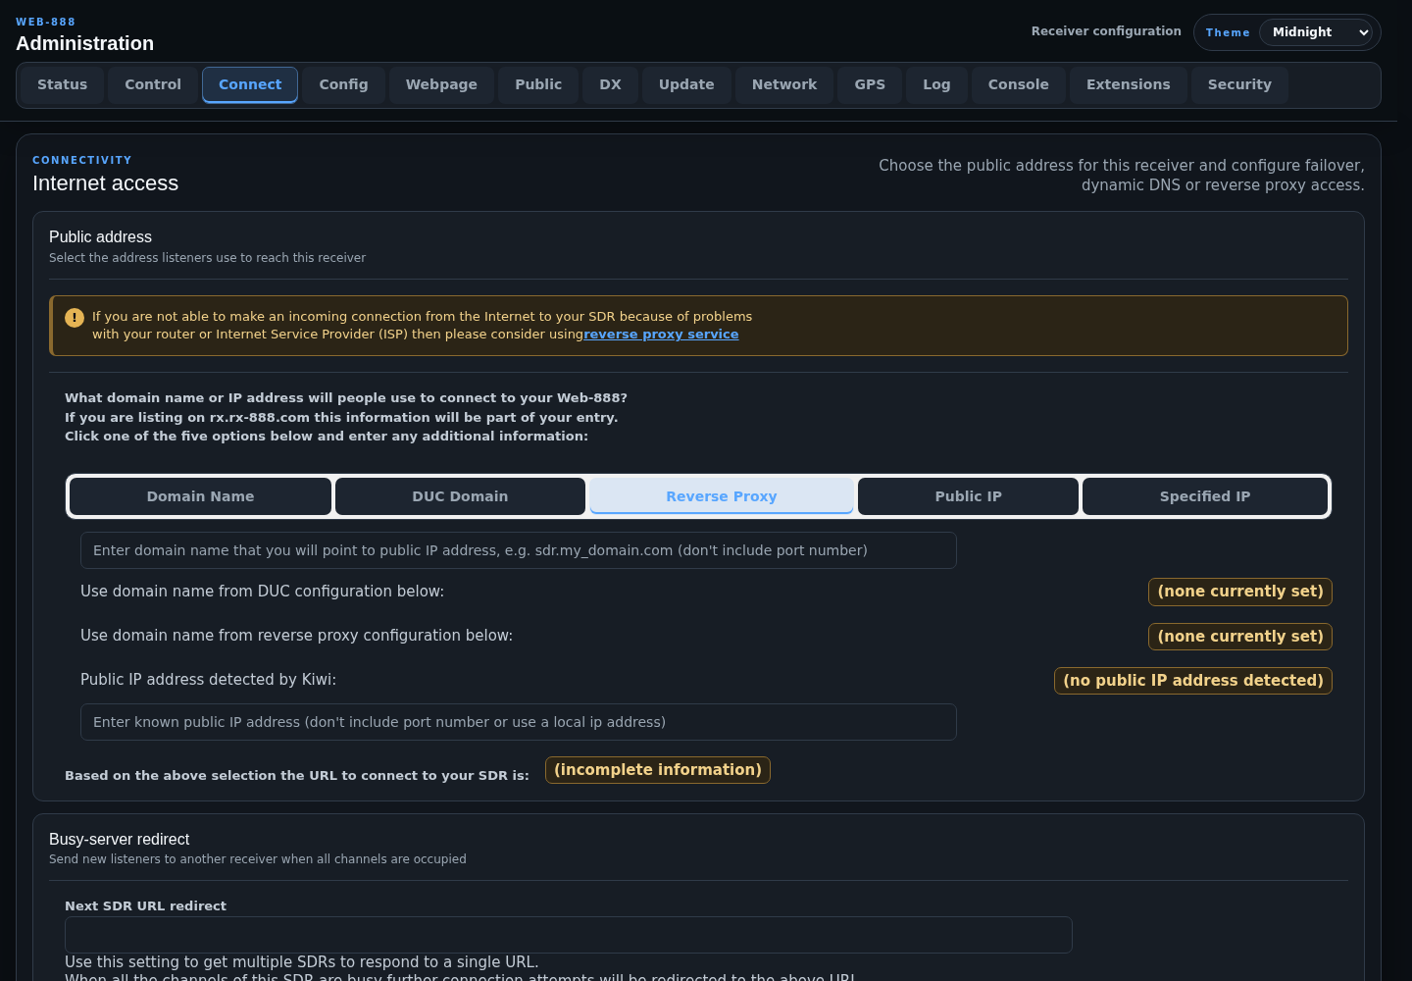Select the Connect tab
Screen dimensions: 1412x981
(x=250, y=85)
